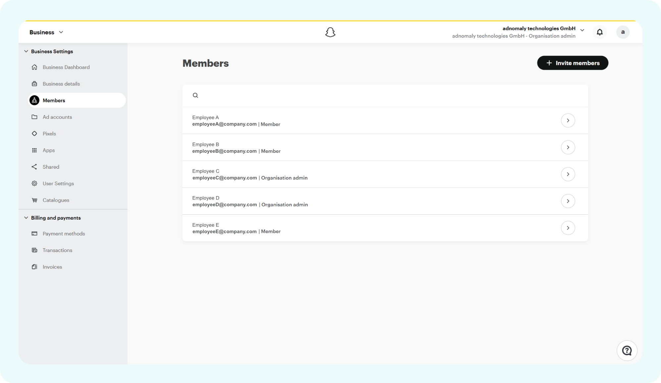Click the user avatar 'a'

coord(623,32)
